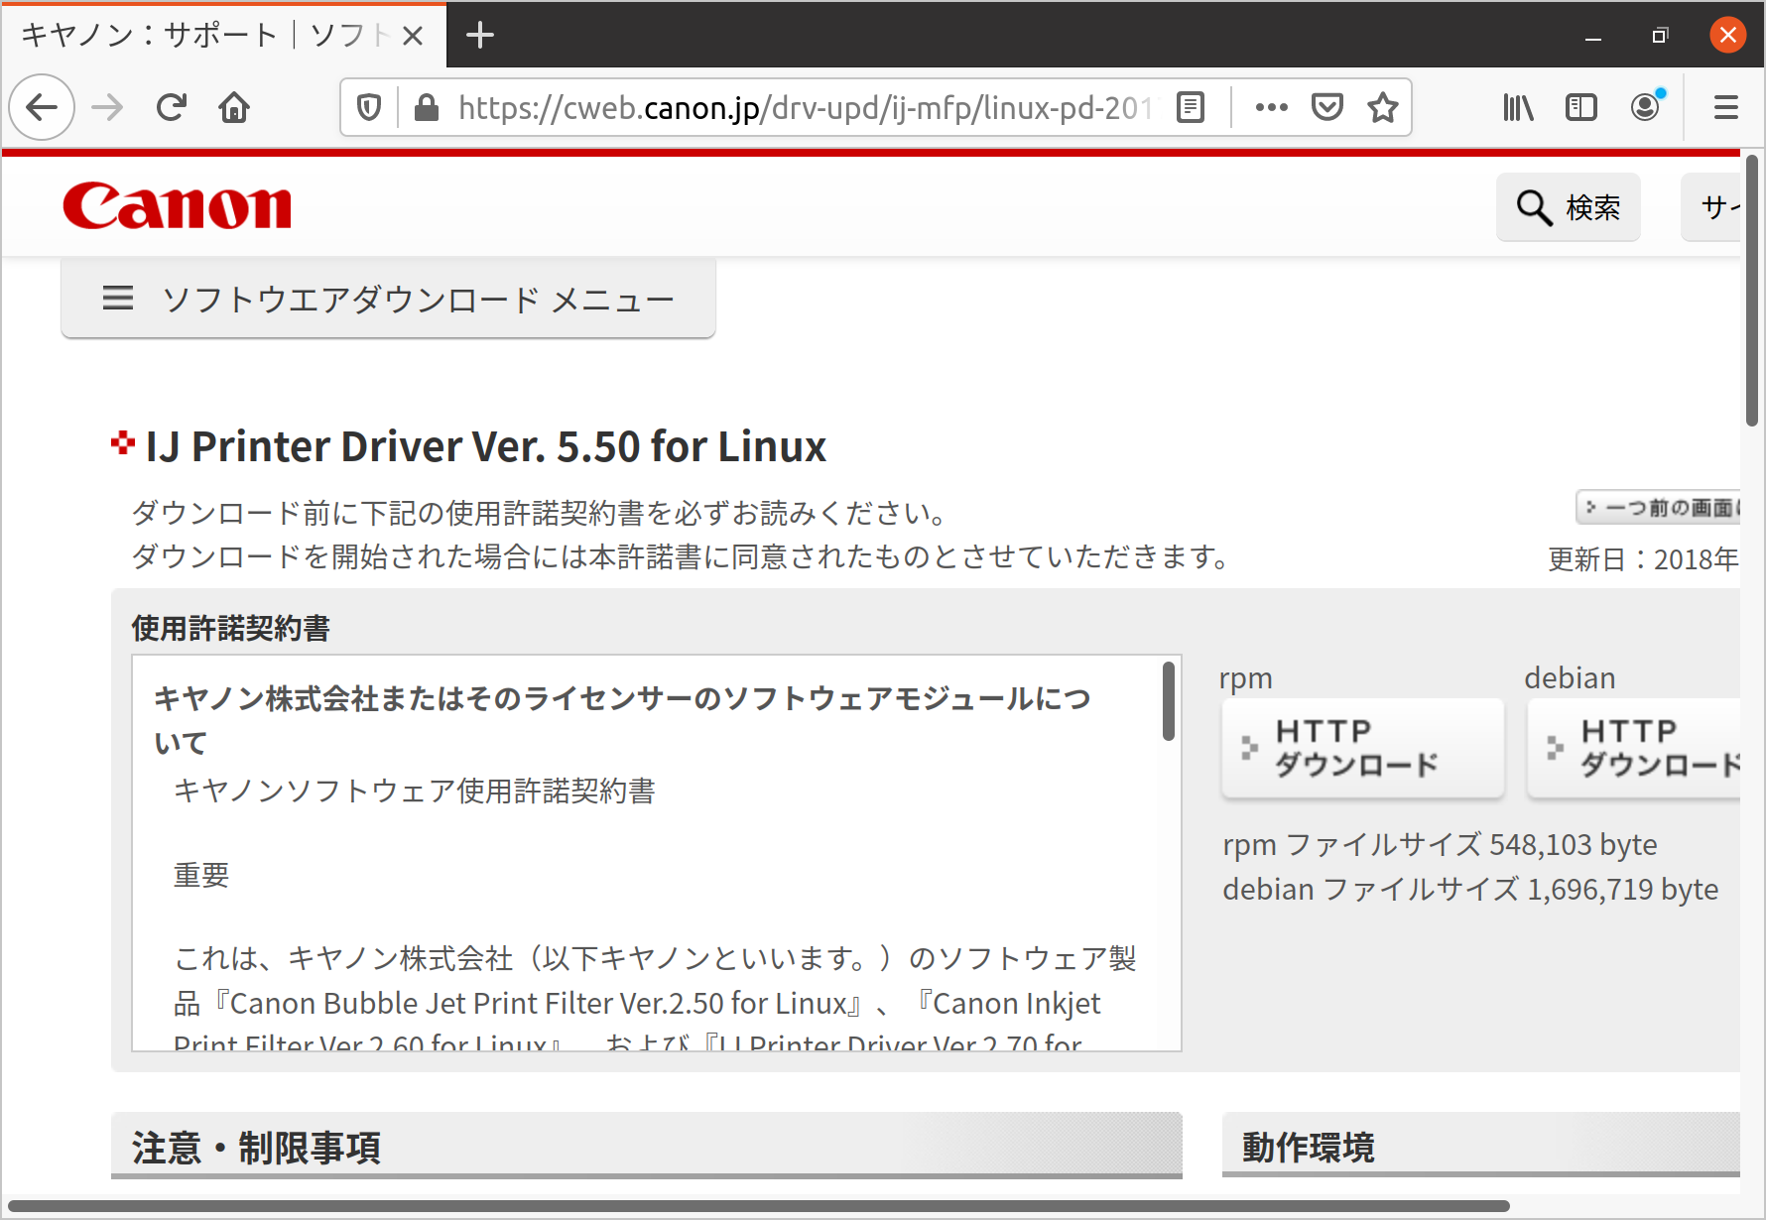Click the horizontal page scrollbar
Screen dimensions: 1766x1220
(759, 1206)
